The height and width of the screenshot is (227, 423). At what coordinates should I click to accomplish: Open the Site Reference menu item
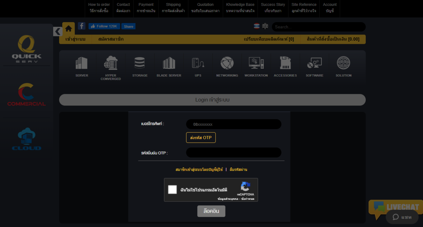coord(304,8)
